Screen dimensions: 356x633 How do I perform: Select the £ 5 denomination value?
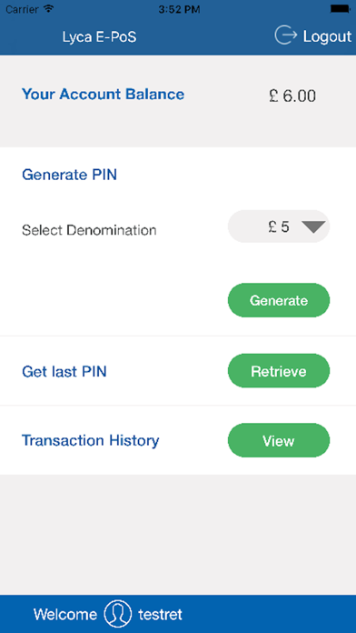pos(279,226)
